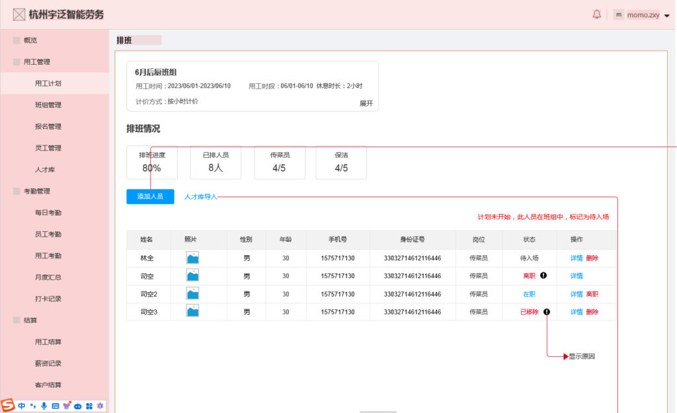Open 详情 for 林全

point(577,258)
